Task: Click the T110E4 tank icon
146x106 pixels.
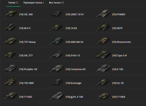Action: 103,96
